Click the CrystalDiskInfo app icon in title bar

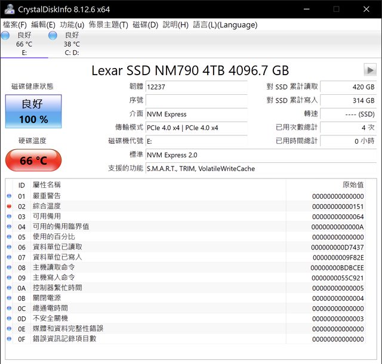pyautogui.click(x=8, y=10)
